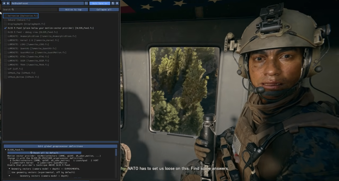
Task: Enable the Deband effect checkbox
Action: tap(5, 20)
